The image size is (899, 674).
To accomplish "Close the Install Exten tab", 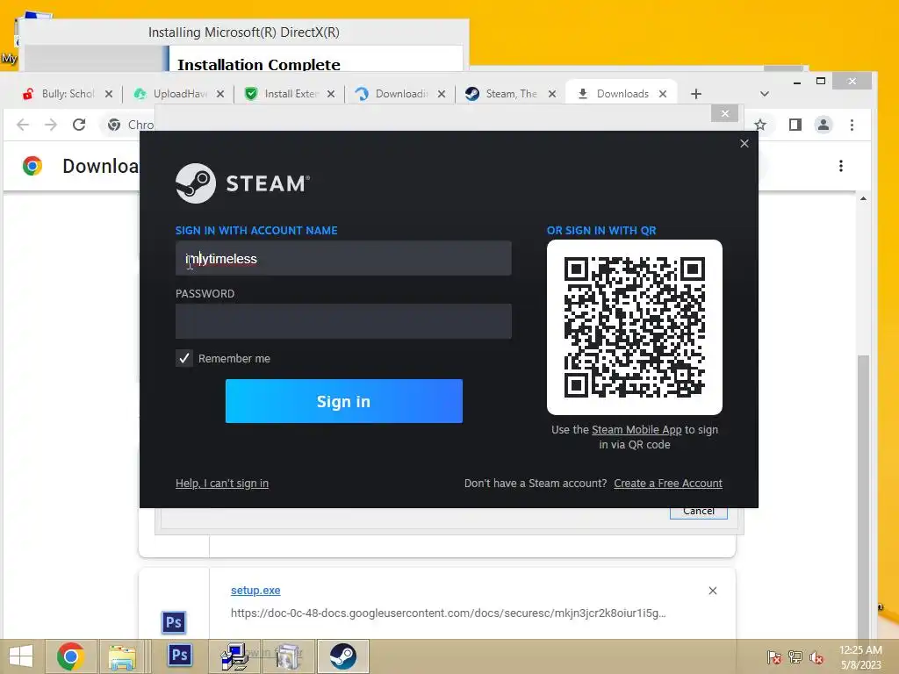I will pyautogui.click(x=331, y=94).
